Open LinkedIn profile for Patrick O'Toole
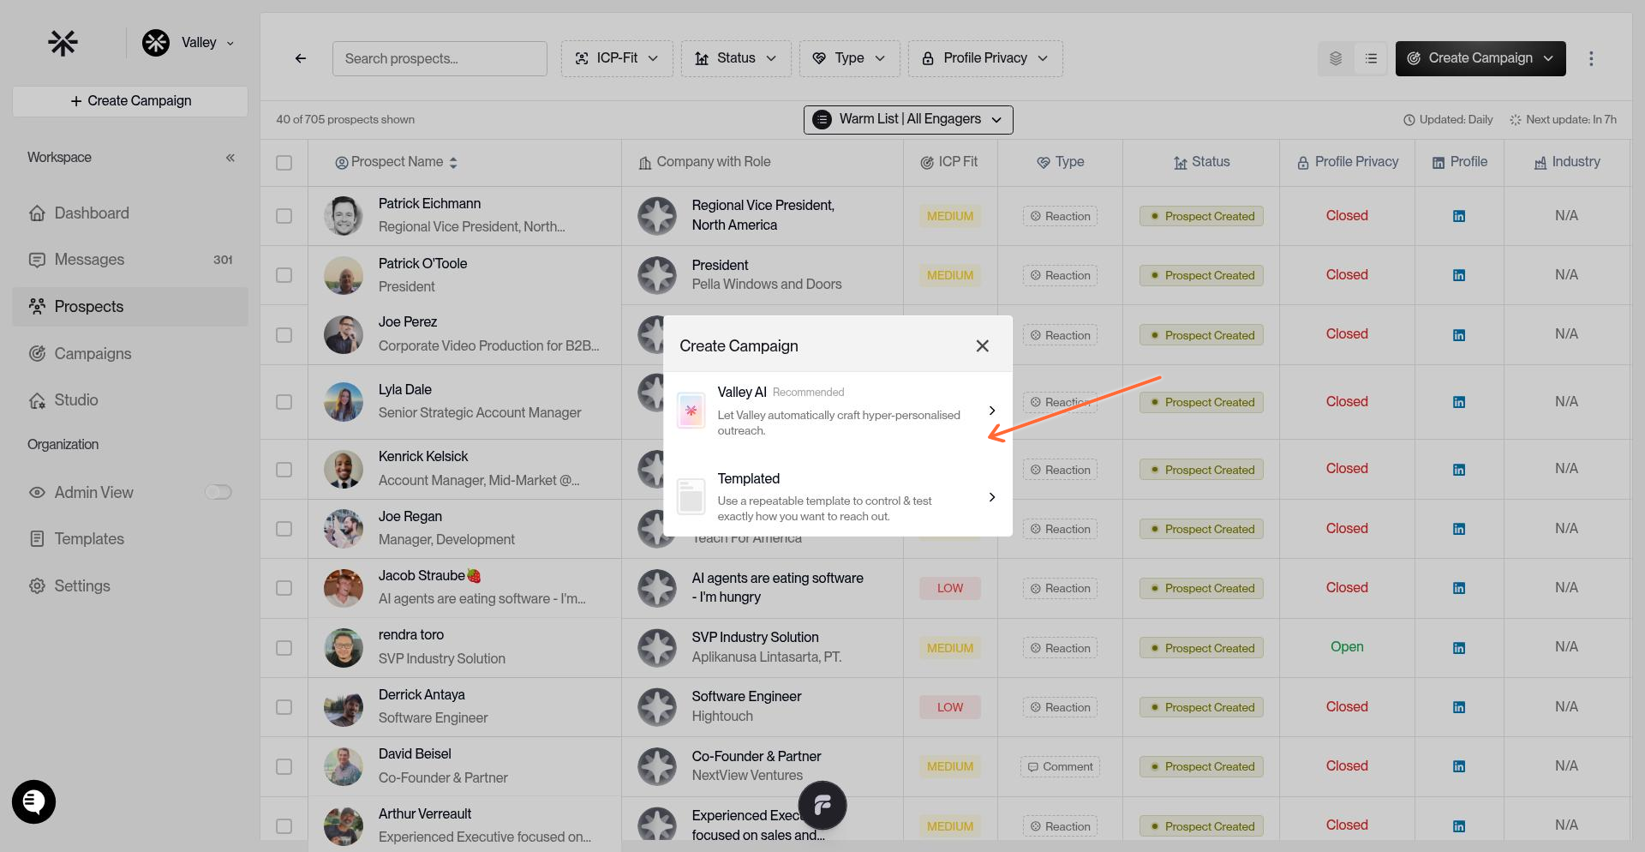The width and height of the screenshot is (1645, 852). [1458, 275]
